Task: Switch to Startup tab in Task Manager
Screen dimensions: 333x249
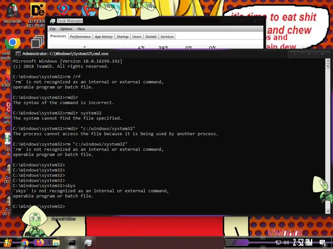Action: [123, 37]
